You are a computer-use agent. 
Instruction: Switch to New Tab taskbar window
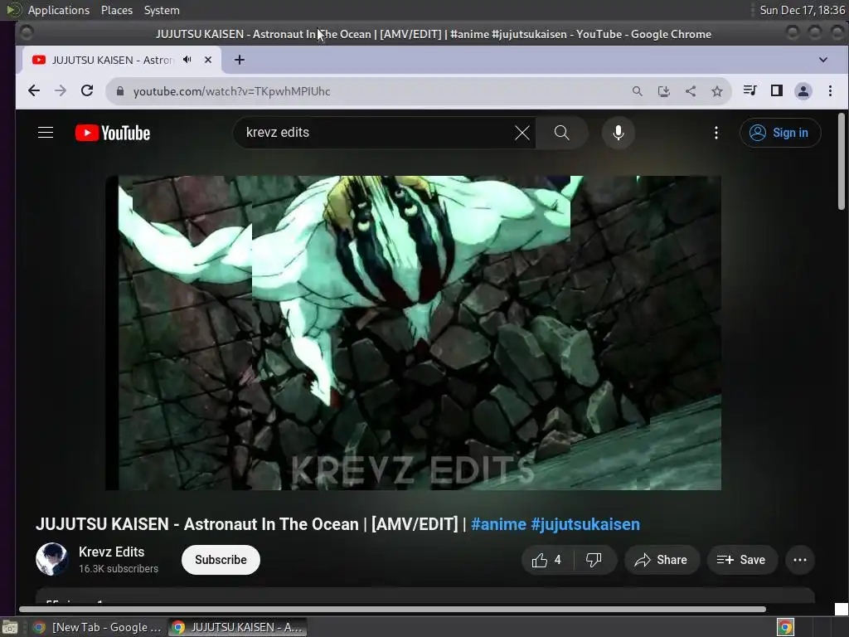98,627
